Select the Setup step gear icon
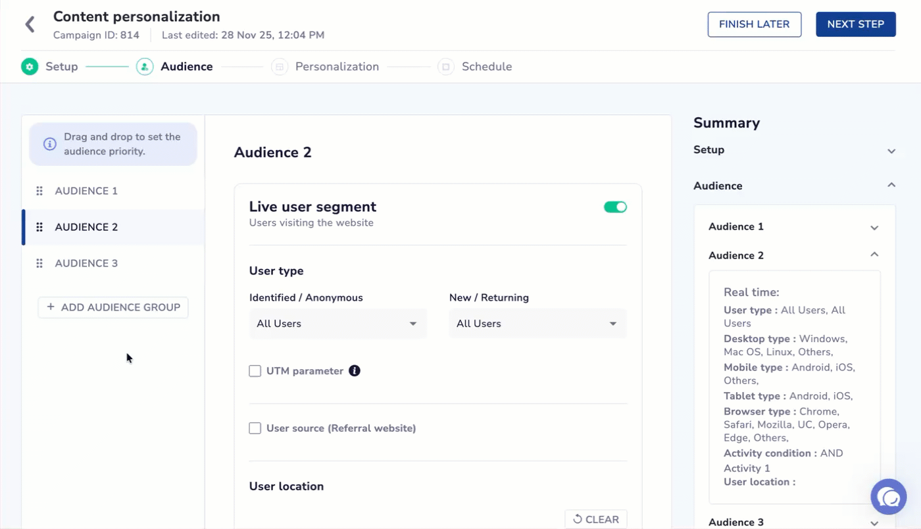921x529 pixels. click(29, 66)
